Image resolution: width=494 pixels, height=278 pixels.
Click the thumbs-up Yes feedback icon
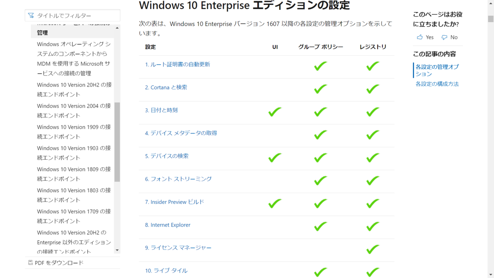419,37
